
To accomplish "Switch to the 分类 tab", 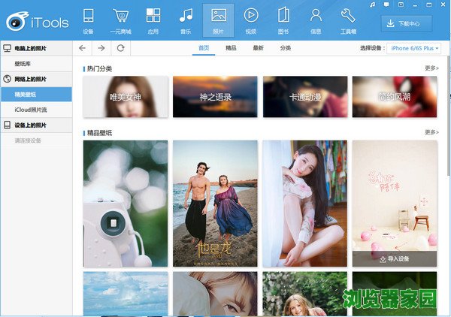I will (x=286, y=48).
